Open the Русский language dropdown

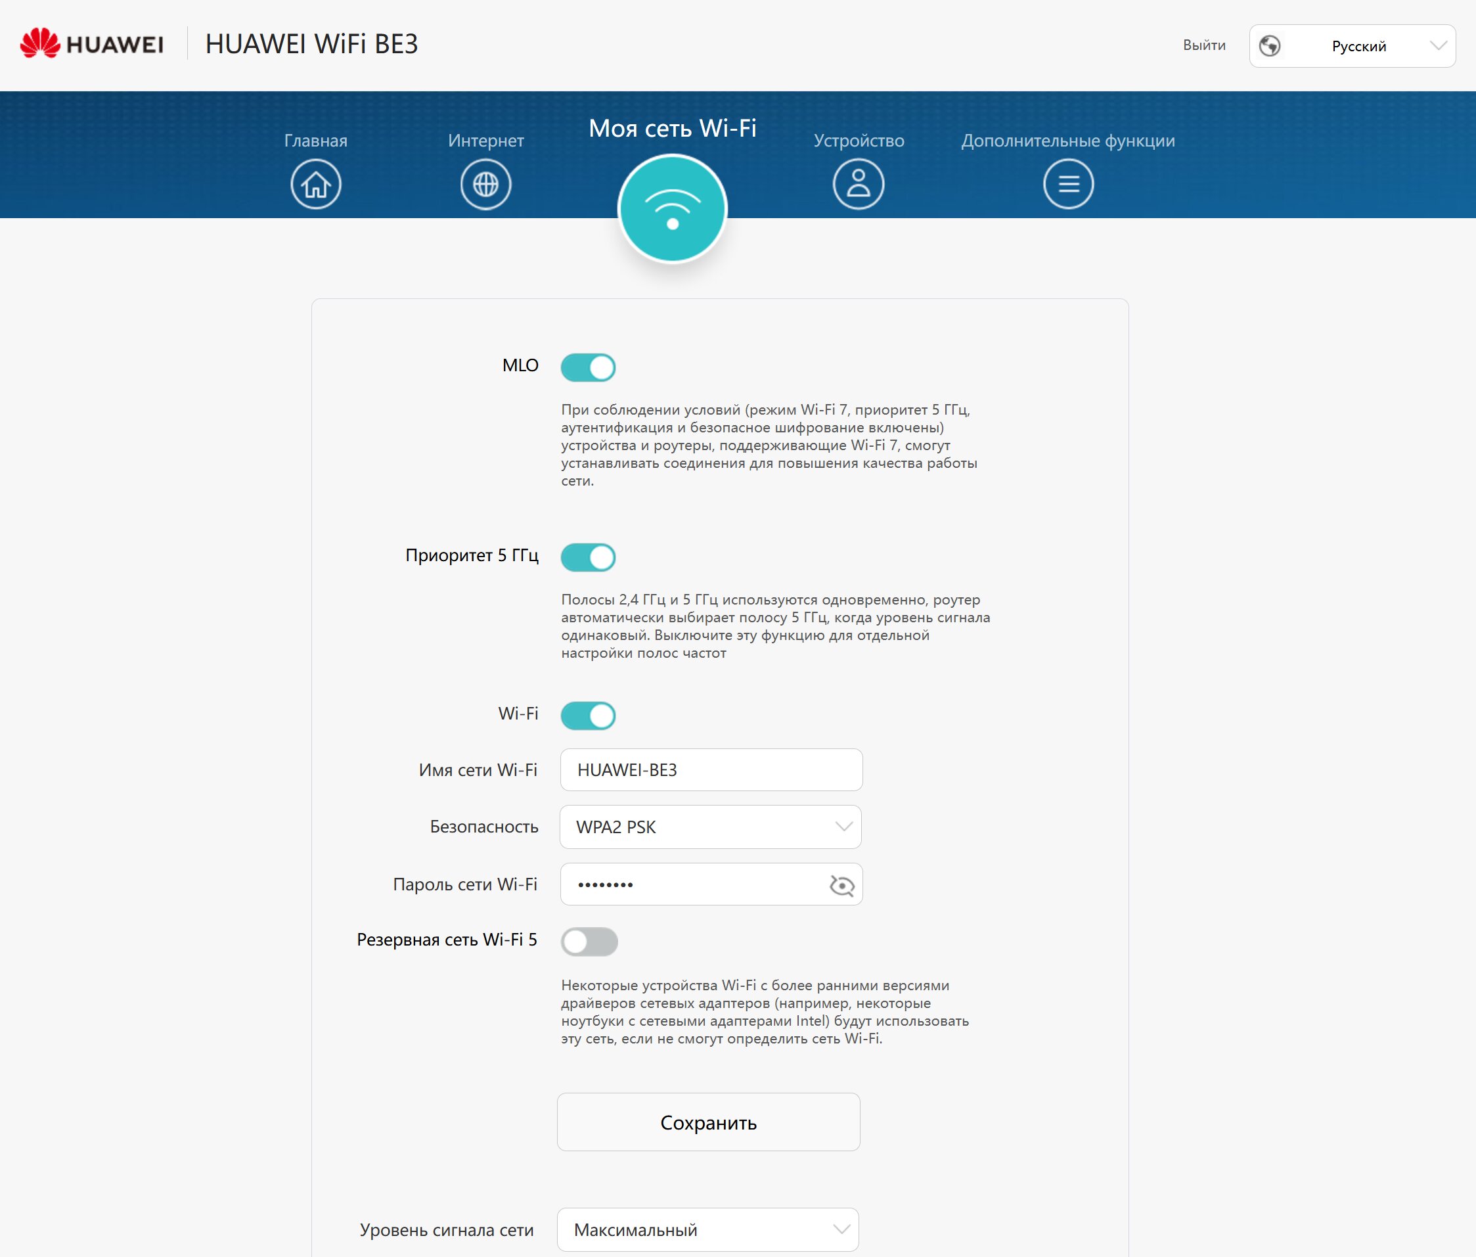click(x=1352, y=45)
